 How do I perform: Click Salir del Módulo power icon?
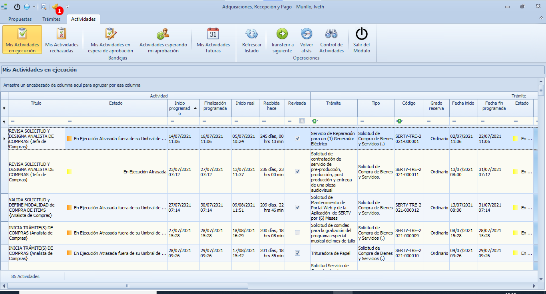(x=362, y=34)
